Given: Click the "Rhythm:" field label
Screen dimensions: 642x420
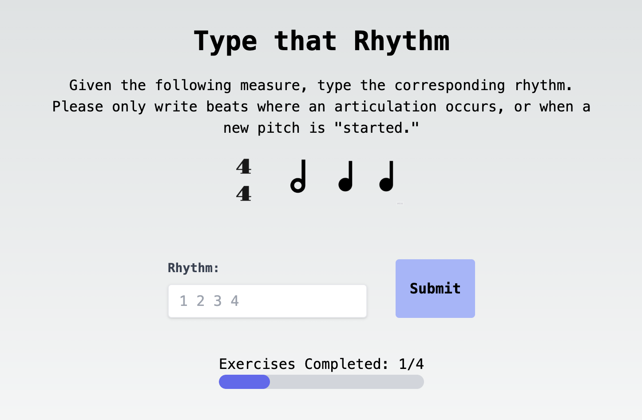Looking at the screenshot, I should coord(194,268).
